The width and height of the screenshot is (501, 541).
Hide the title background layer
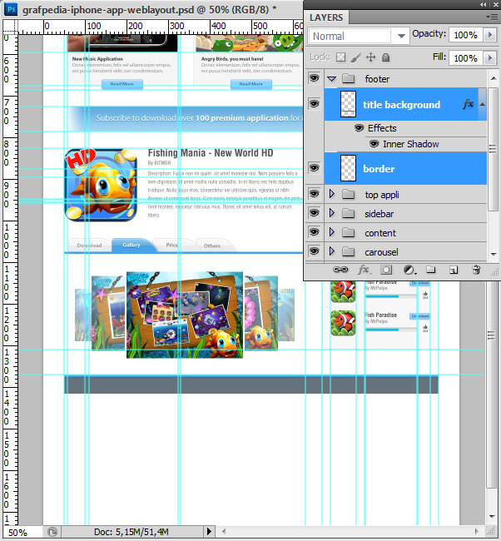tap(314, 103)
